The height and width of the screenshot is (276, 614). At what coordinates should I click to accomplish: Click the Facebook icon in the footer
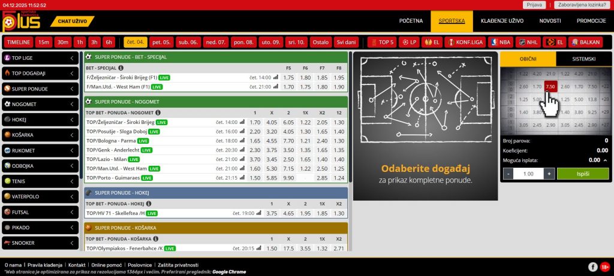click(x=592, y=266)
